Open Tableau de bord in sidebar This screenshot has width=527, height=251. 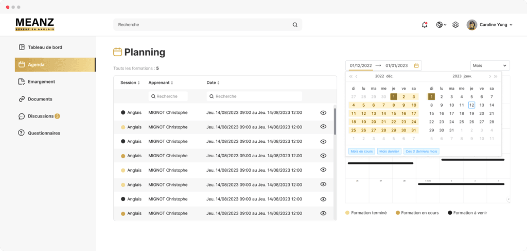[45, 47]
